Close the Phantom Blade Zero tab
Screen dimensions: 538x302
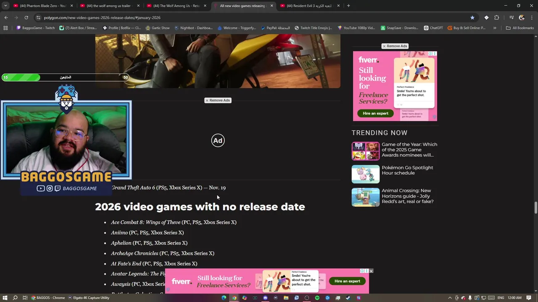coord(71,6)
